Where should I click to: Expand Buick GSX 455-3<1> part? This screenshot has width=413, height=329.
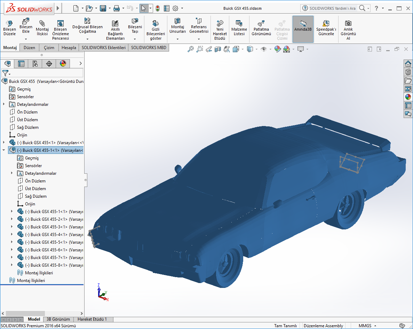11,227
